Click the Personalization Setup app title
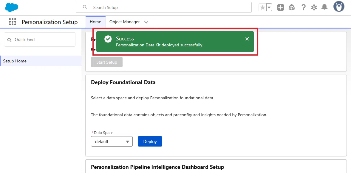 (50, 22)
